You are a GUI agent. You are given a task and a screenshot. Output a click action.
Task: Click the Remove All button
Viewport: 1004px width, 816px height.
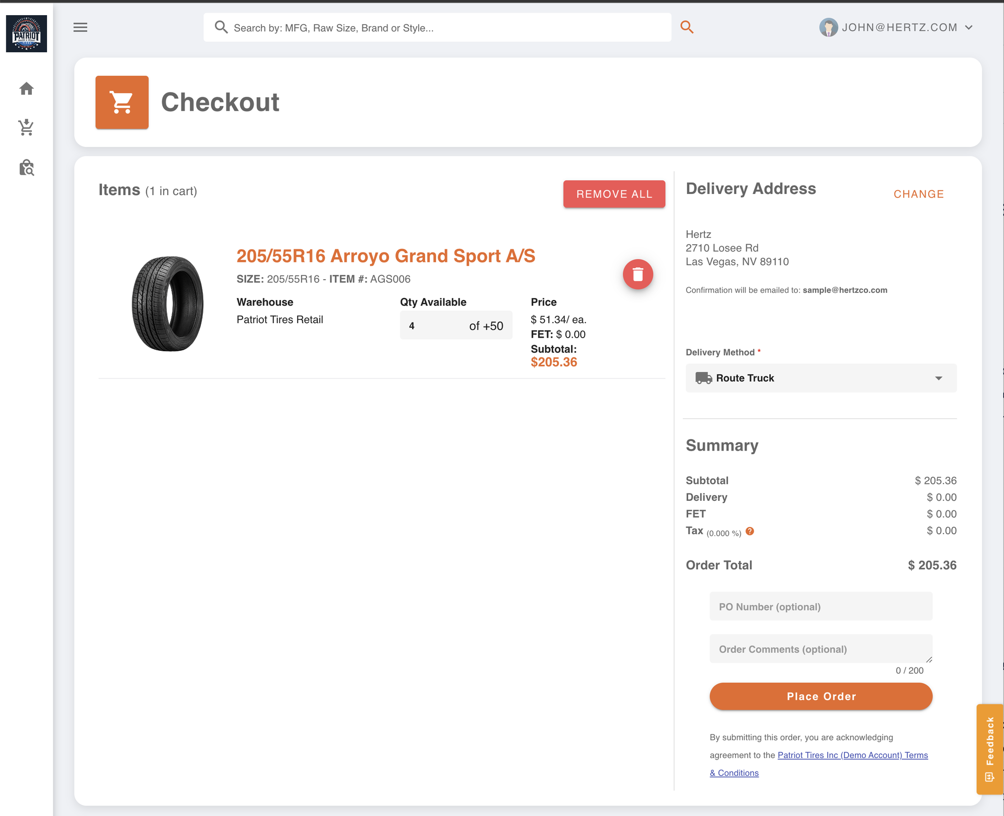[x=614, y=194]
